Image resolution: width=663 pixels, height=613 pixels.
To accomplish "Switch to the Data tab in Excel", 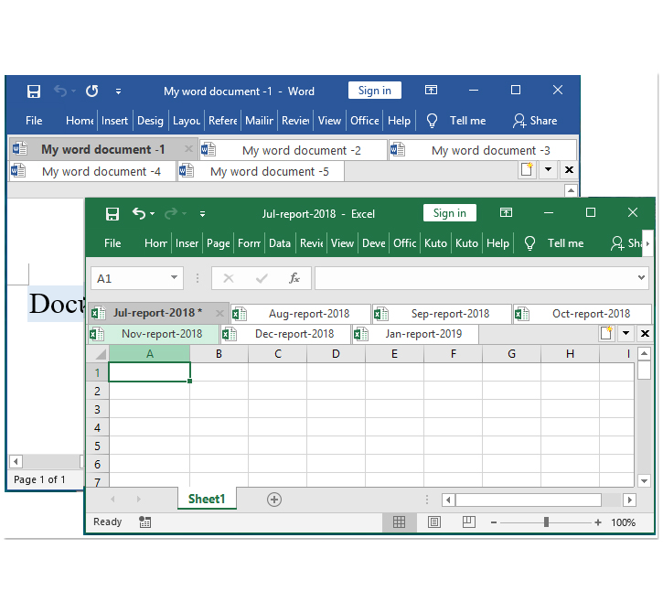I will tap(280, 243).
